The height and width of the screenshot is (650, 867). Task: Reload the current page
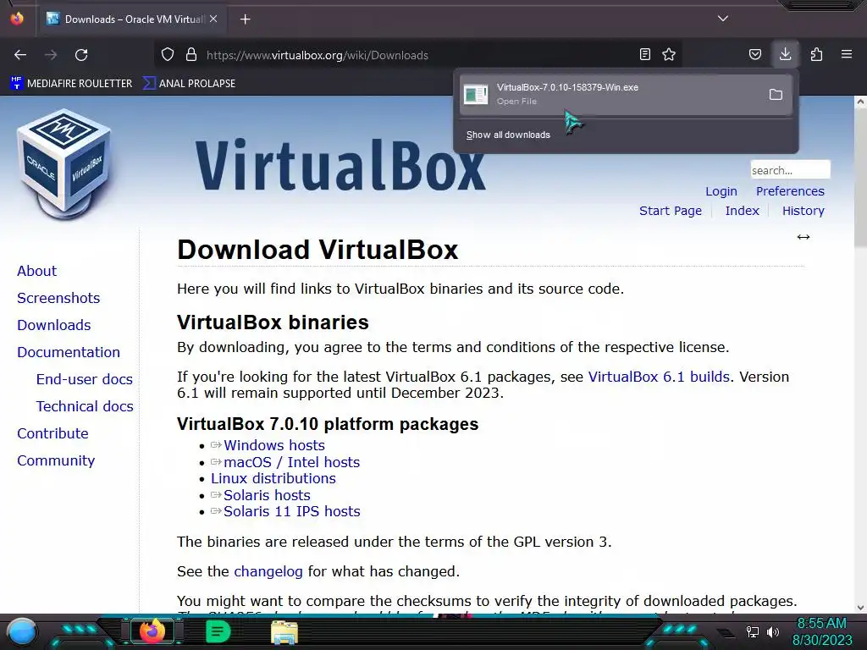(x=81, y=55)
